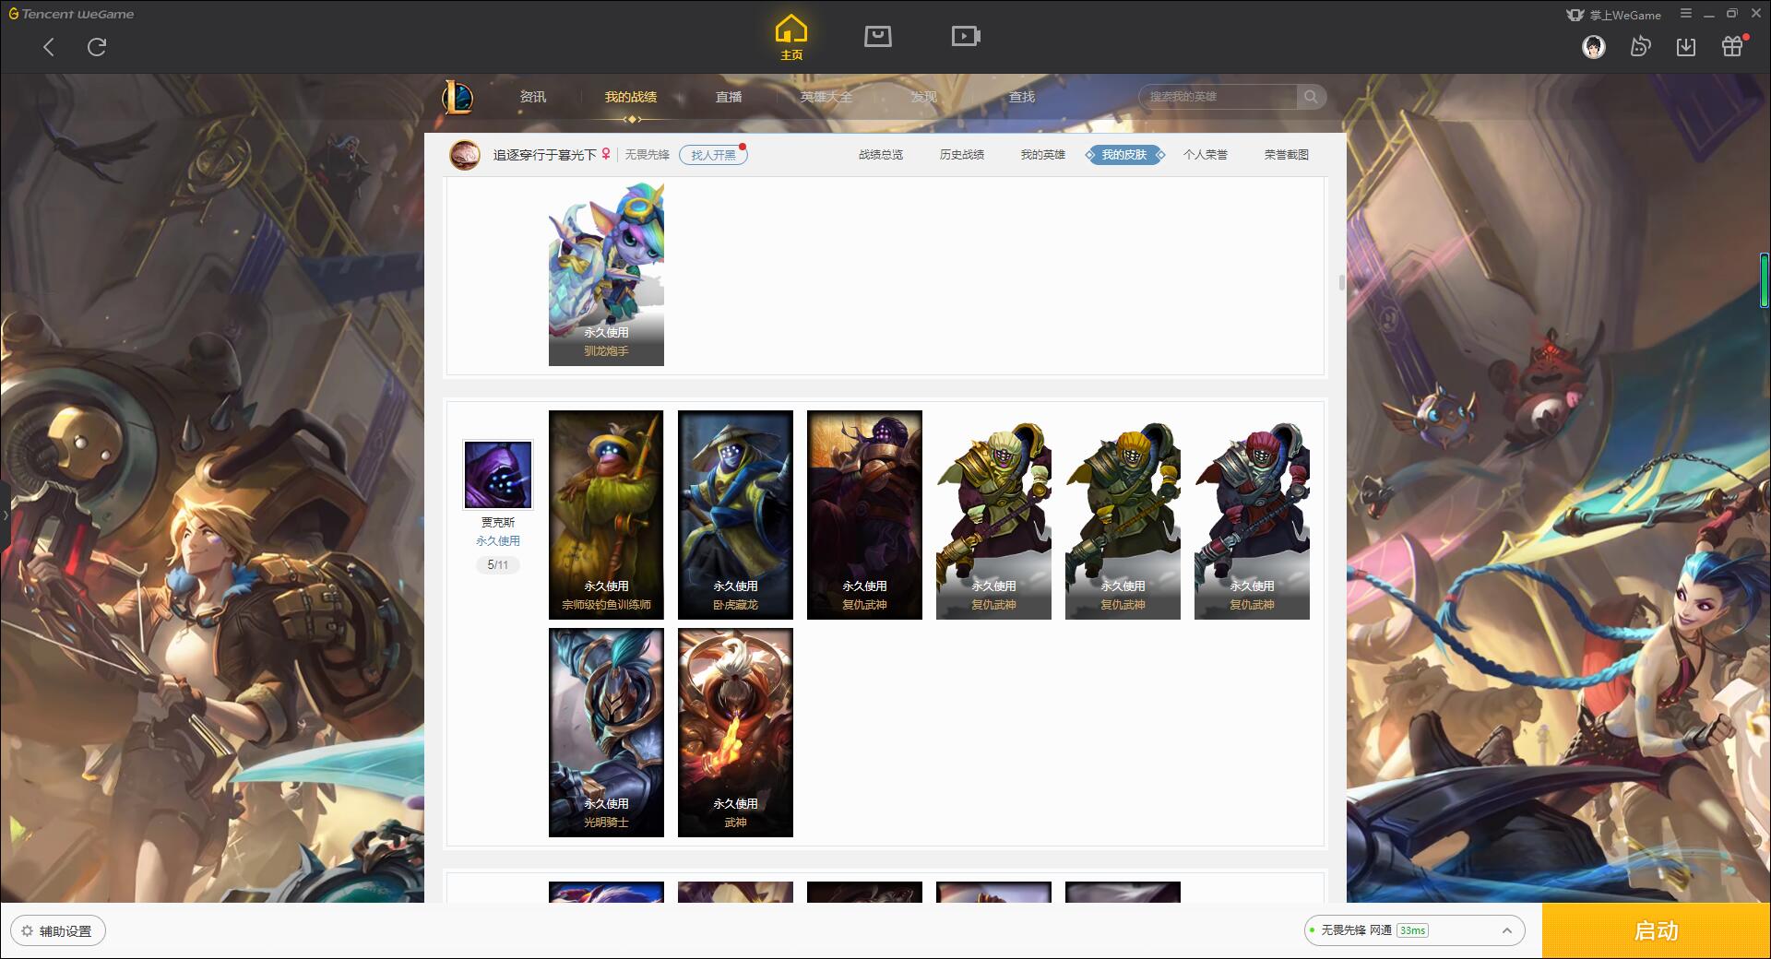Click the 无畏先锋 server label
The width and height of the screenshot is (1771, 959).
648,155
